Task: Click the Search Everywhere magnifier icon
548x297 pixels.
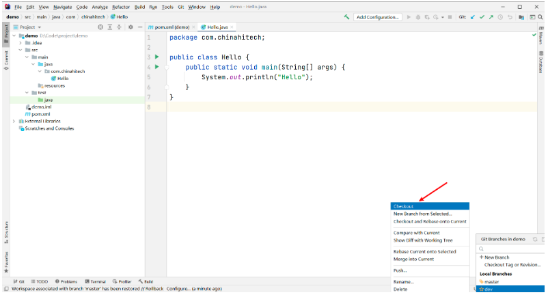Action: (540, 17)
